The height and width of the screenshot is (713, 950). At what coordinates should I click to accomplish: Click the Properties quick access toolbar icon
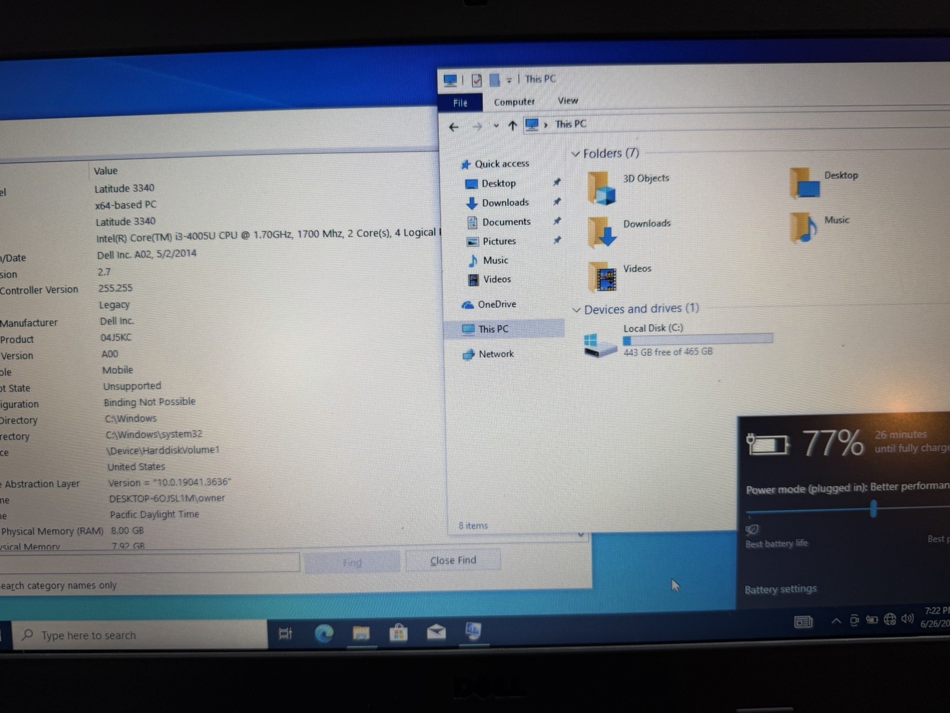pos(476,80)
